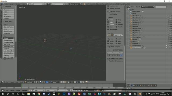172x96 pixels.
Task: Toggle the Edges overlay checkbox
Action: click(x=108, y=22)
